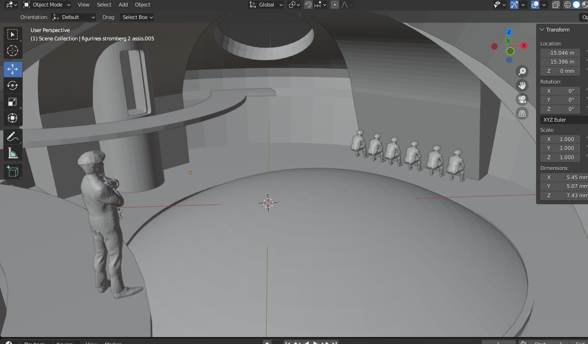Click the Zoom viewport magnifier icon
This screenshot has width=588, height=344.
click(522, 71)
